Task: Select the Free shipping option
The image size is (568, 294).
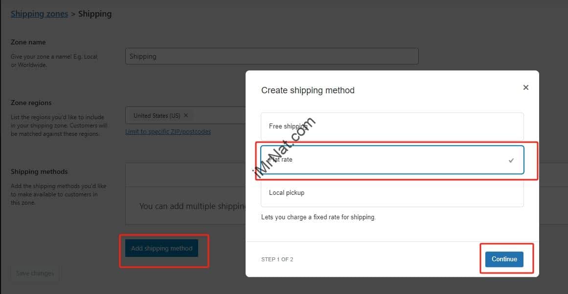Action: click(x=392, y=126)
